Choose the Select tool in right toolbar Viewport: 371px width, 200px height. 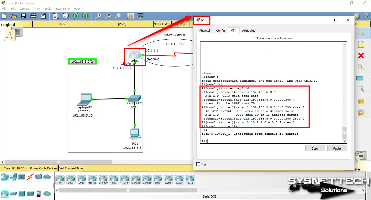[x=361, y=33]
